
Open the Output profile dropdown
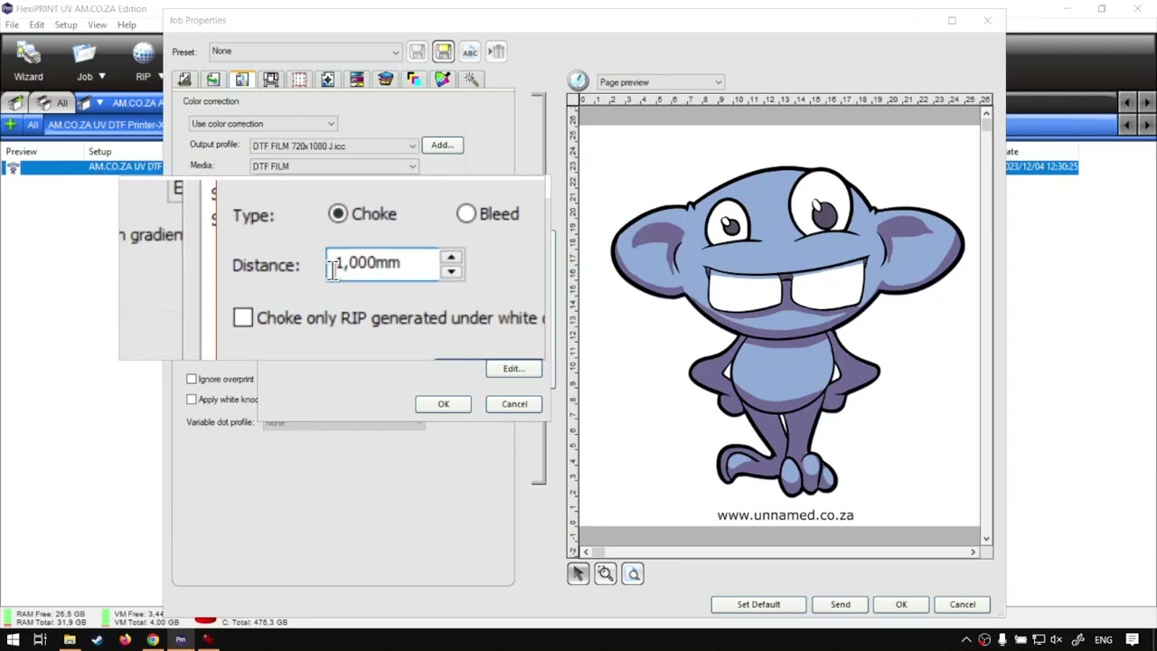[334, 146]
